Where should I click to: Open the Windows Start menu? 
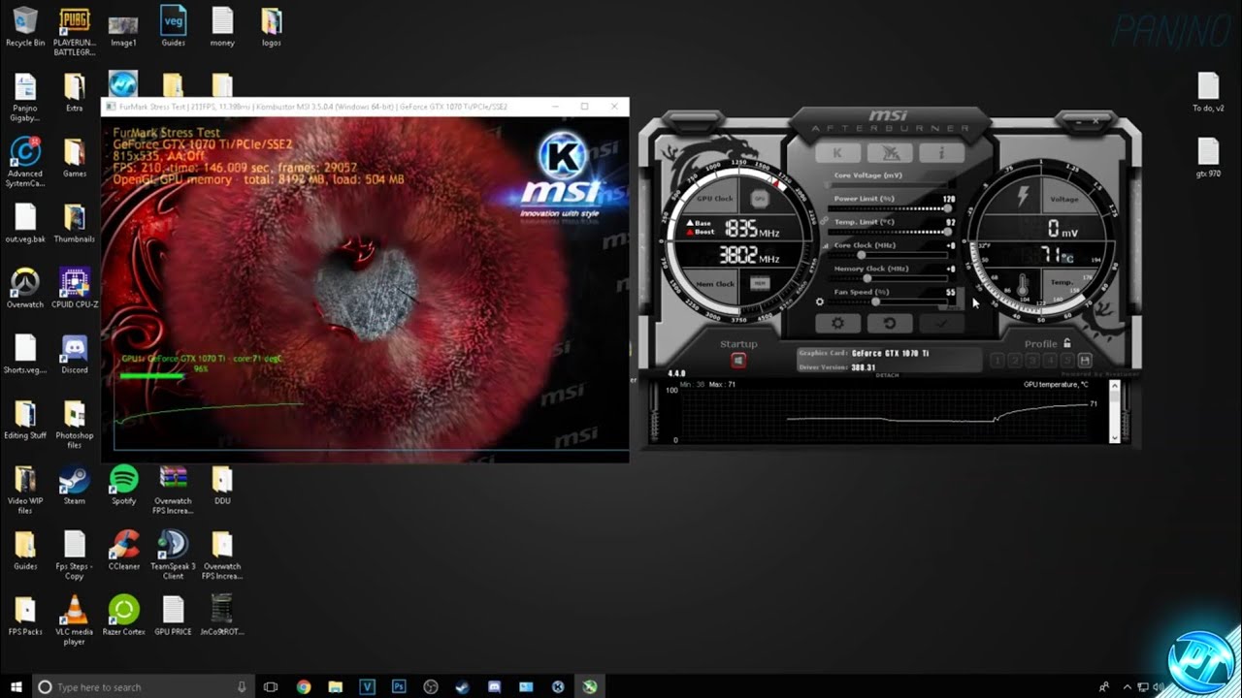pyautogui.click(x=16, y=686)
